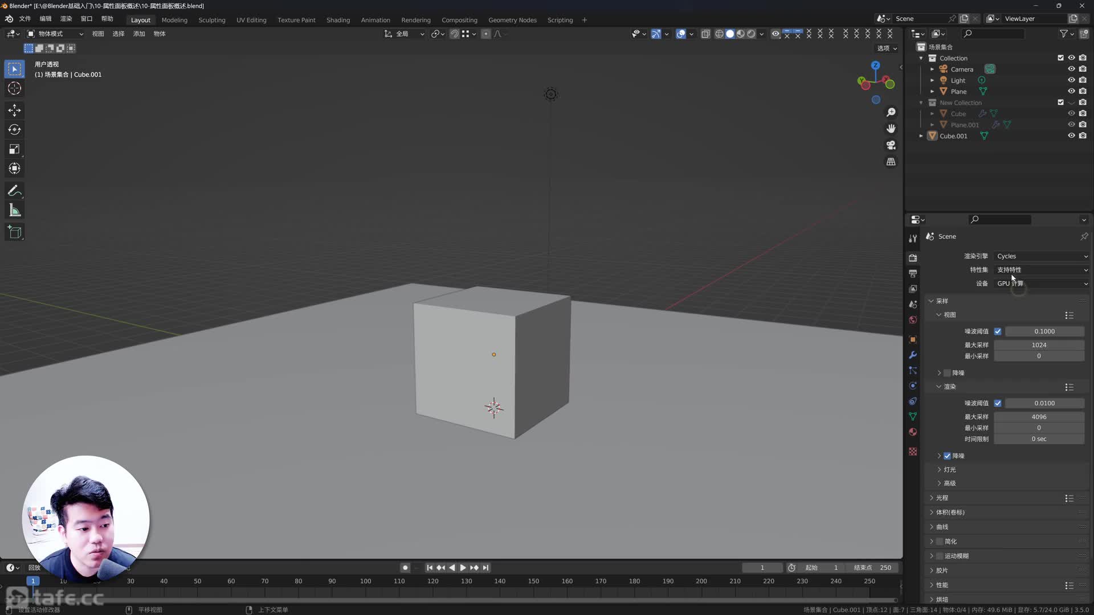Image resolution: width=1094 pixels, height=615 pixels.
Task: Collapse the Collection entry in the outliner
Action: (921, 58)
